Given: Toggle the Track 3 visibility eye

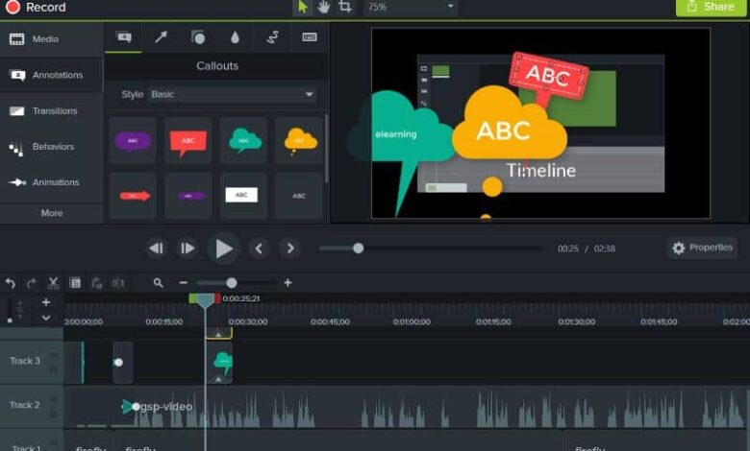Looking at the screenshot, I should coord(54,355).
